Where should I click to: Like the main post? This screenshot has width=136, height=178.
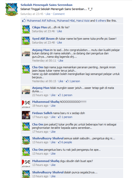[48, 14]
